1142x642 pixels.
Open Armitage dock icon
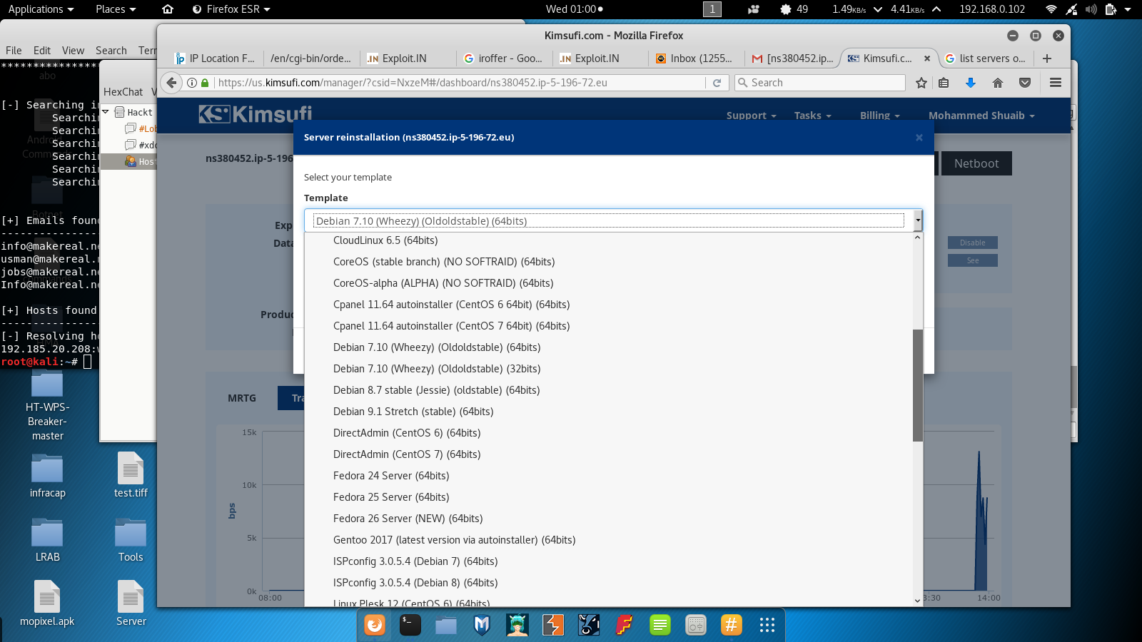point(517,625)
